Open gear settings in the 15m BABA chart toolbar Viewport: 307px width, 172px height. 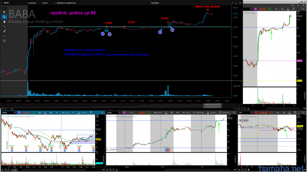(171, 113)
